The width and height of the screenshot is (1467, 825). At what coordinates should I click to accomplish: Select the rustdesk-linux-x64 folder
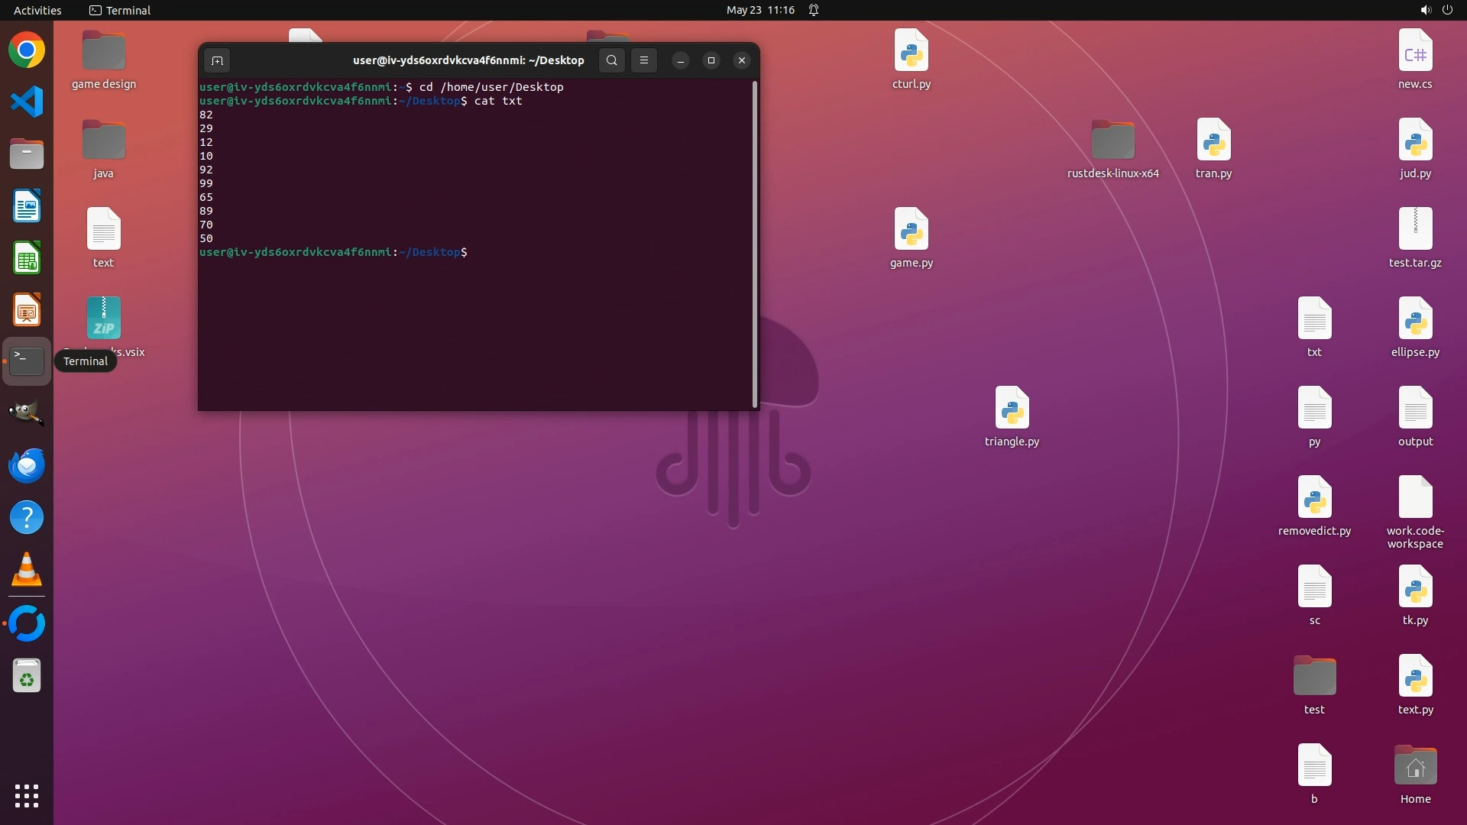click(x=1112, y=141)
